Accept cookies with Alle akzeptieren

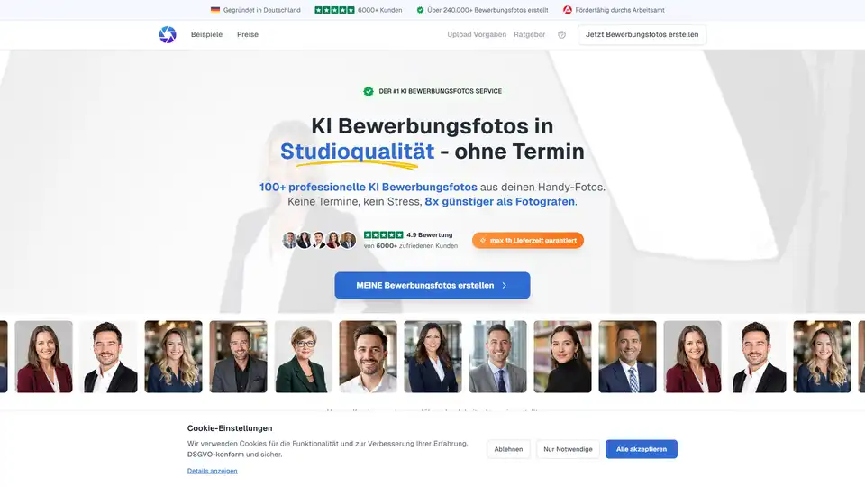[641, 449]
